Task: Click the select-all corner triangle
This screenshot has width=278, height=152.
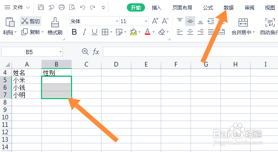Action: pyautogui.click(x=7, y=65)
